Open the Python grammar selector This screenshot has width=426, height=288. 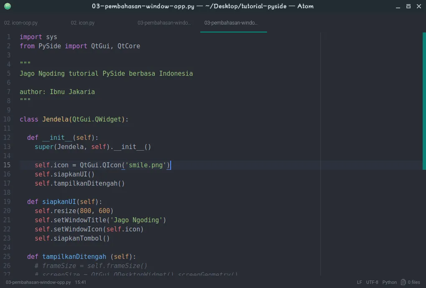[x=389, y=282]
